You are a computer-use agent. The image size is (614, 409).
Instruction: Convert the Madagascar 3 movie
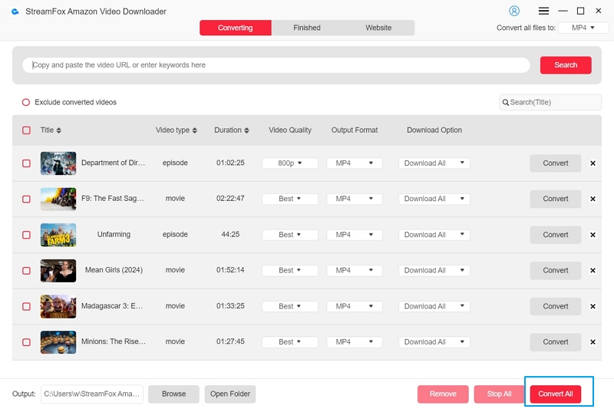click(555, 306)
